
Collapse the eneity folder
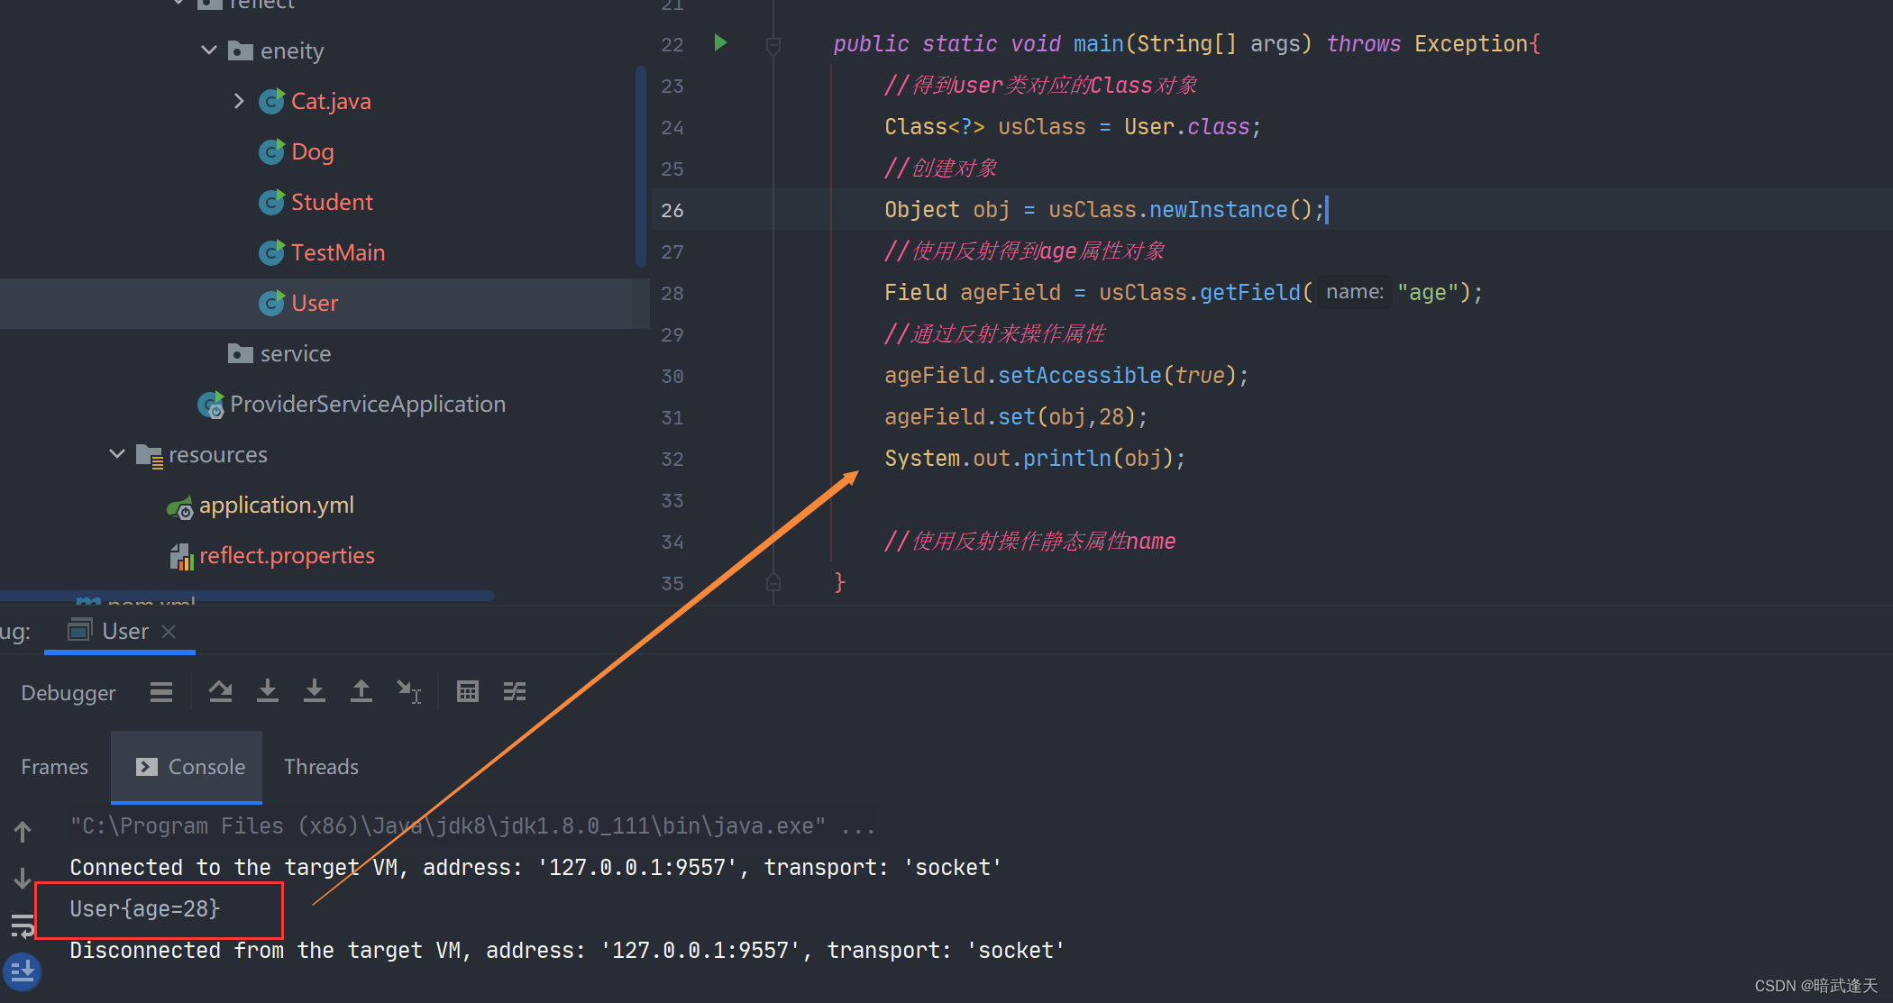pos(209,50)
